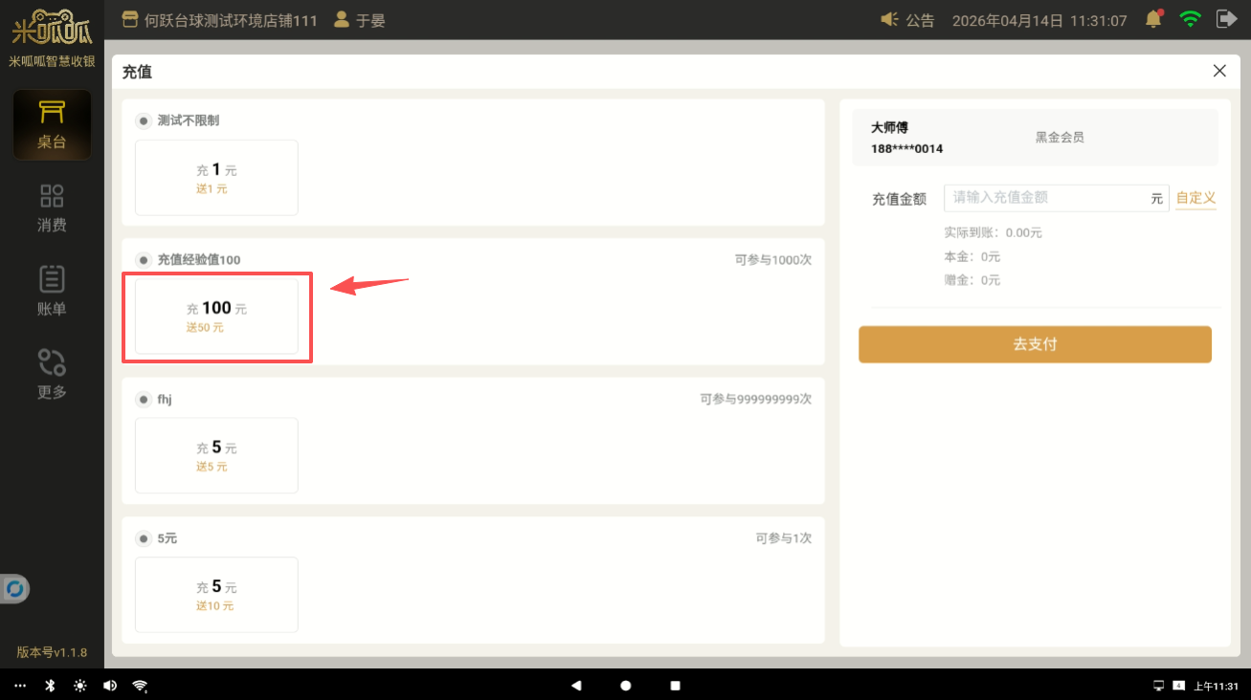Open the 桌台 tables section in sidebar
The width and height of the screenshot is (1251, 700).
click(52, 124)
